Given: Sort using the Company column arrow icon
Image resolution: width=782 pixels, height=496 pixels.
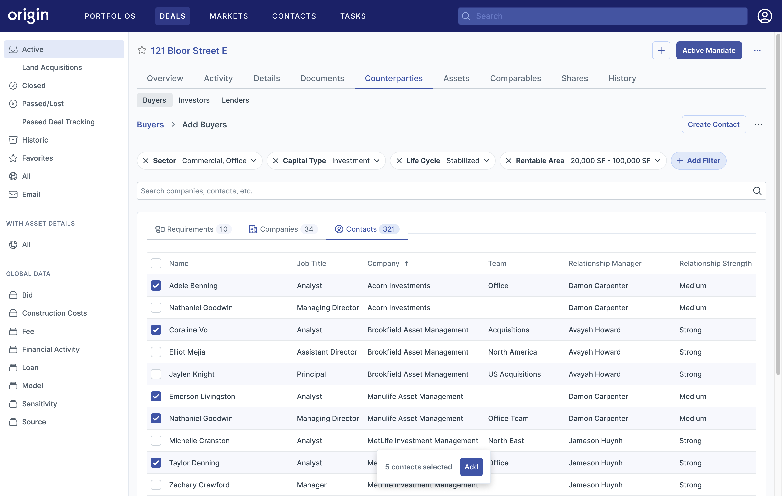Looking at the screenshot, I should point(407,263).
